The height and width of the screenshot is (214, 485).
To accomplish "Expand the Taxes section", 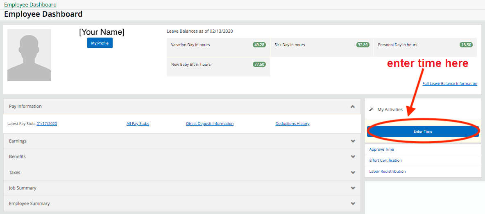I will 352,173.
